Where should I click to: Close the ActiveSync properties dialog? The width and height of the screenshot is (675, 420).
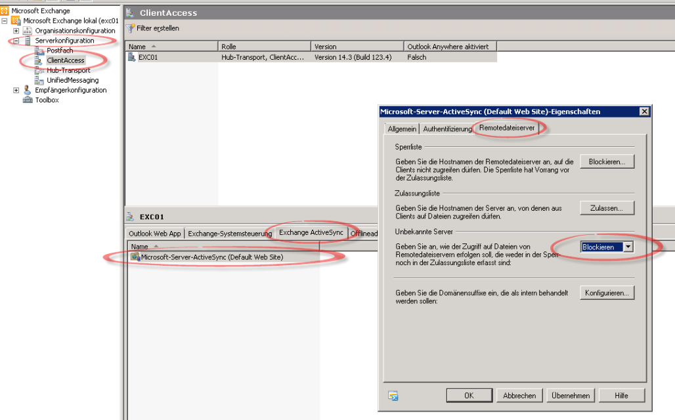click(644, 112)
